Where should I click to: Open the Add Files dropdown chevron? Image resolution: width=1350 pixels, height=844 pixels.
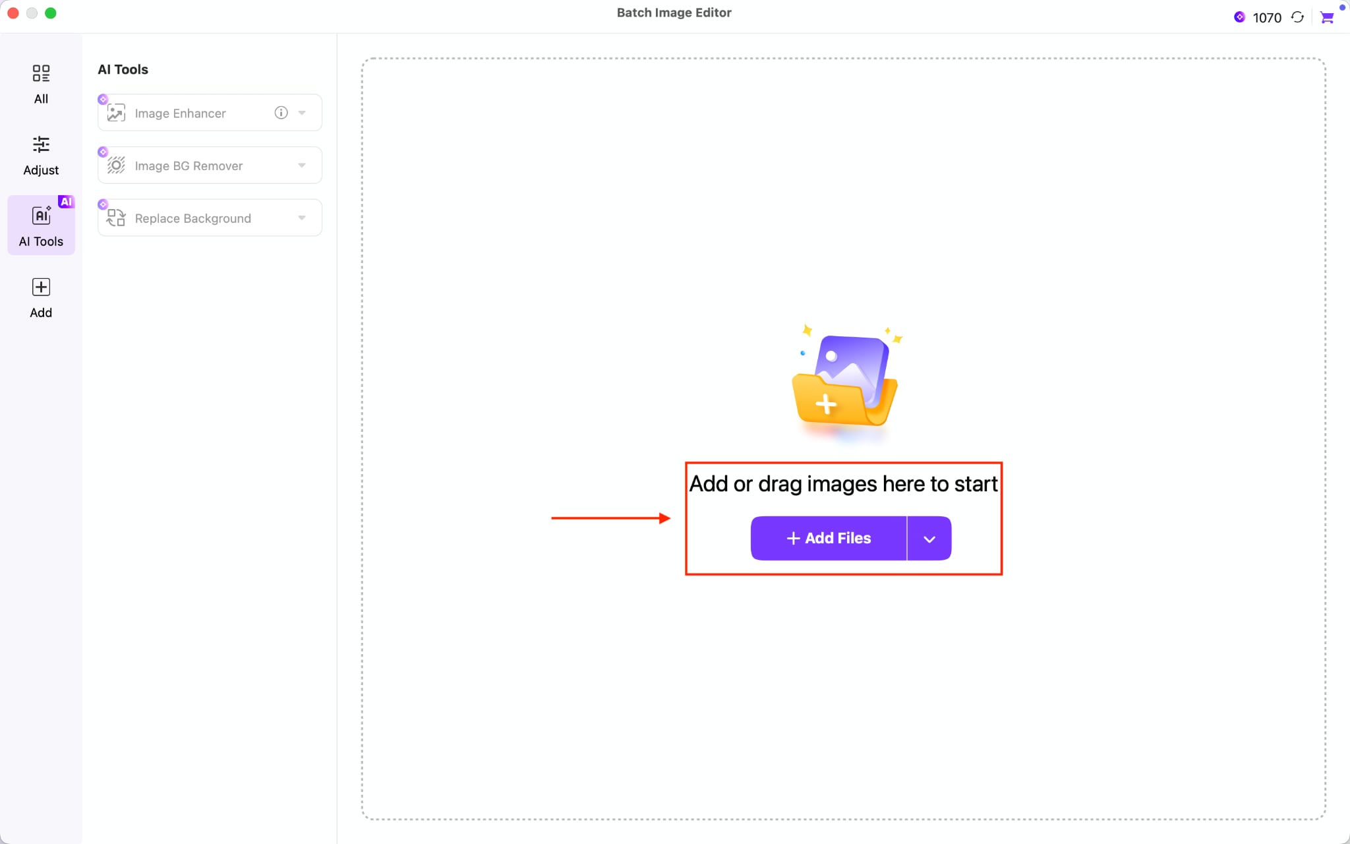[929, 538]
